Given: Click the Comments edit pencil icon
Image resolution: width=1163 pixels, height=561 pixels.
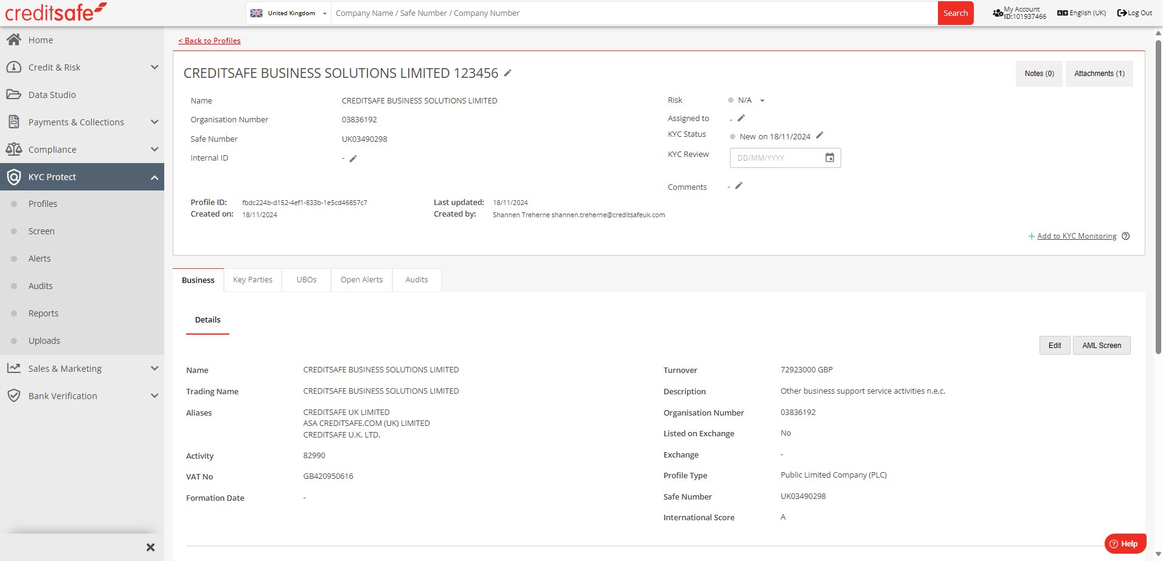Looking at the screenshot, I should 738,186.
